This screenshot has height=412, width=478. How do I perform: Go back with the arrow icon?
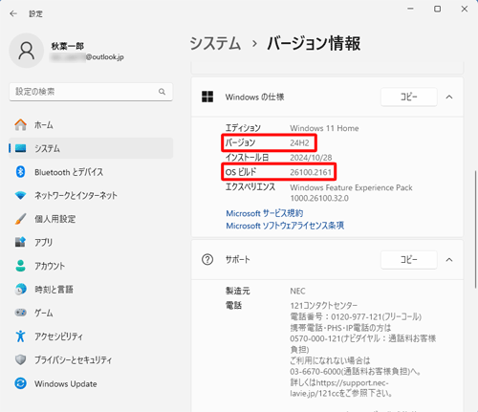[x=13, y=13]
